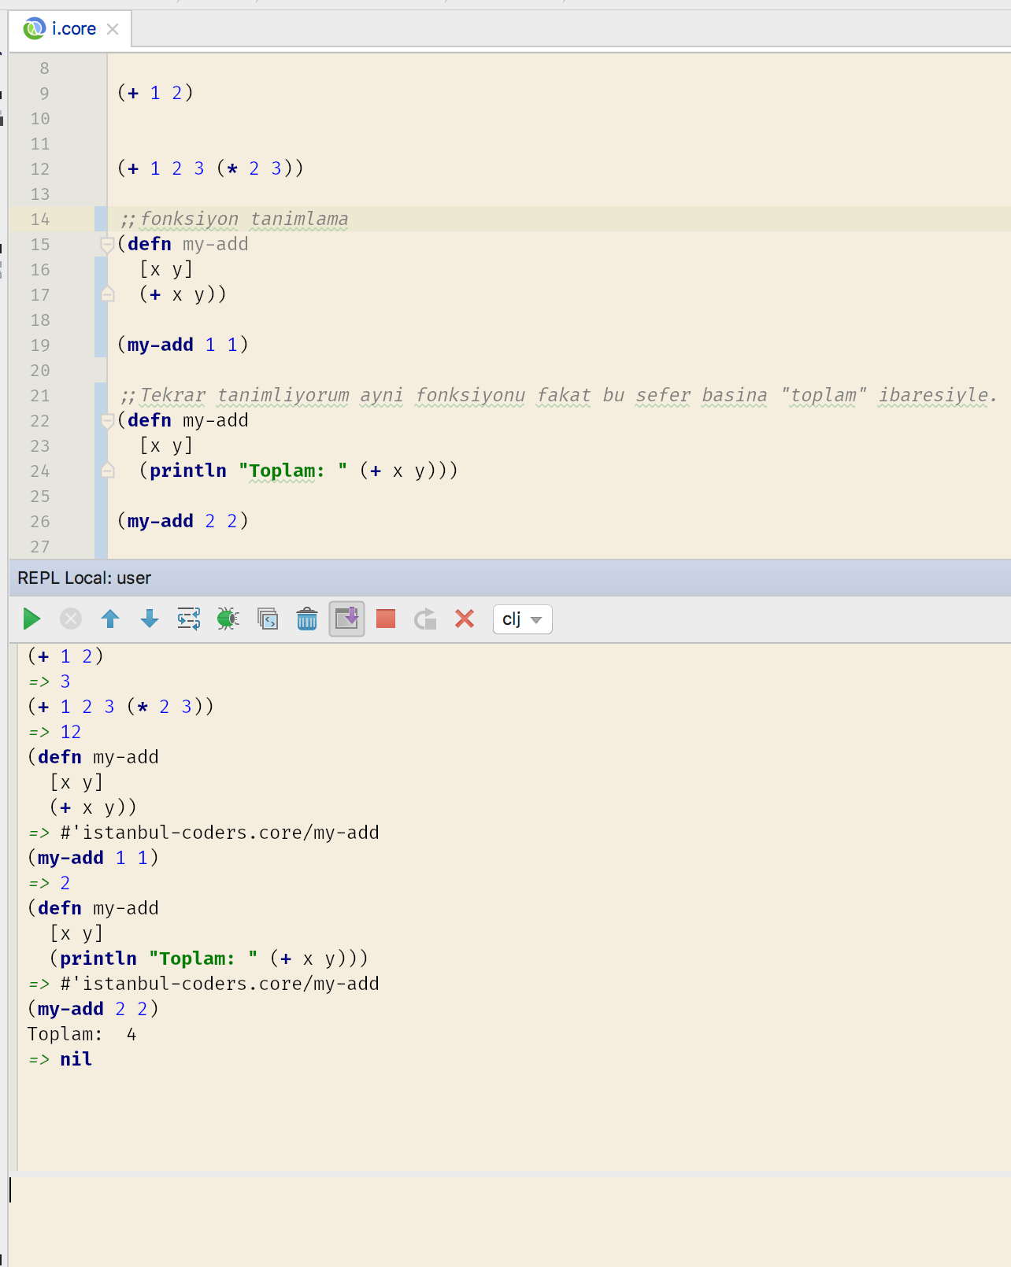Image resolution: width=1011 pixels, height=1267 pixels.
Task: Click the REPL copy-windows icon
Action: [268, 619]
